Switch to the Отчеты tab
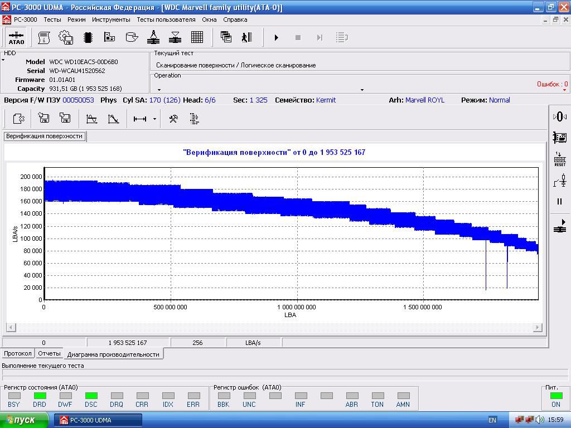 (49, 354)
